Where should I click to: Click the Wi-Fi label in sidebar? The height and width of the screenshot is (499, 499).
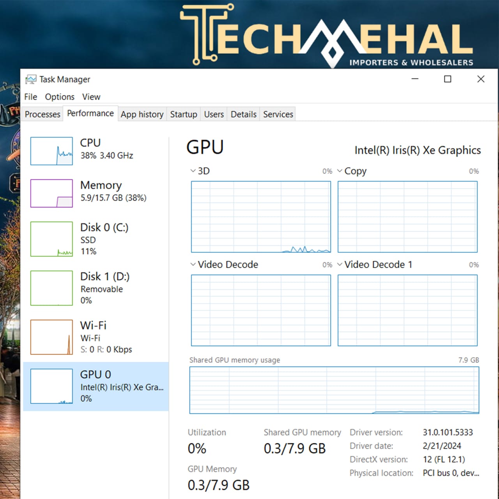click(93, 326)
